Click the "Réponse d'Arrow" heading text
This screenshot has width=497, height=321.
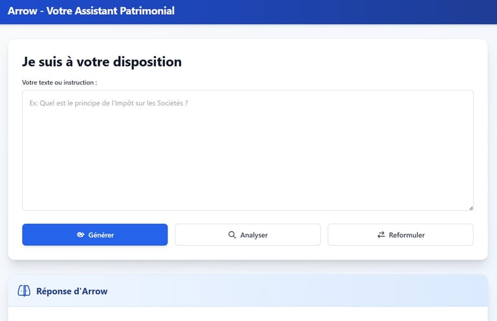coord(72,291)
